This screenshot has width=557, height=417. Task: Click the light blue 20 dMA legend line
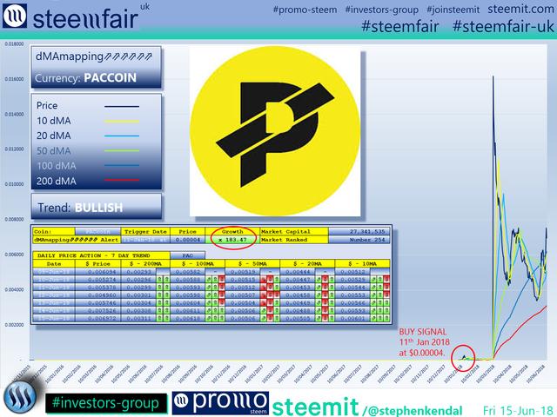tap(122, 136)
